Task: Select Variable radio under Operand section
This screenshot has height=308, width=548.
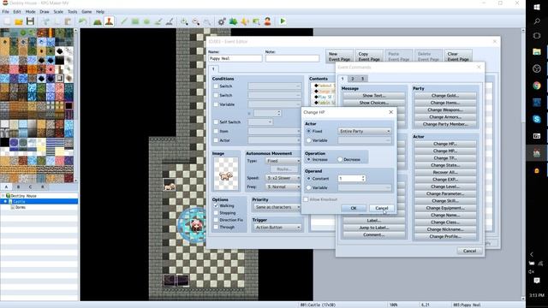Action: coord(308,187)
